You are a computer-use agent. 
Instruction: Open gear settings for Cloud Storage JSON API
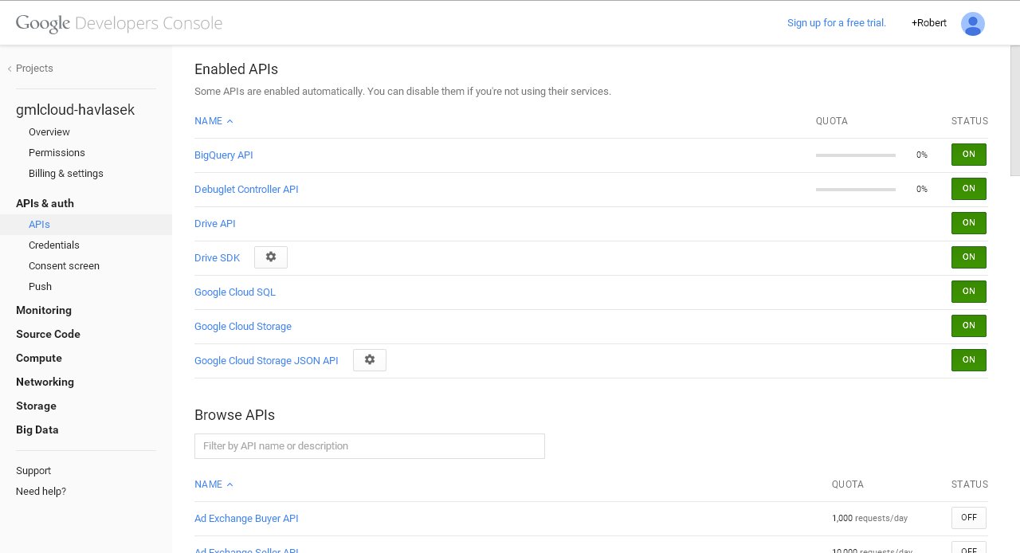click(370, 360)
